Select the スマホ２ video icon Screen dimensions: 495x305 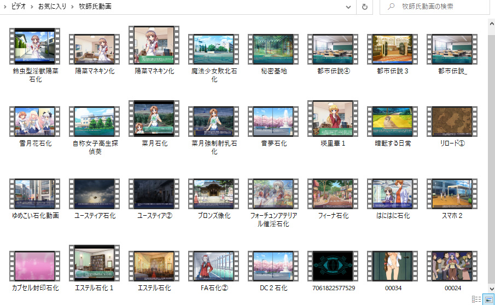(452, 194)
